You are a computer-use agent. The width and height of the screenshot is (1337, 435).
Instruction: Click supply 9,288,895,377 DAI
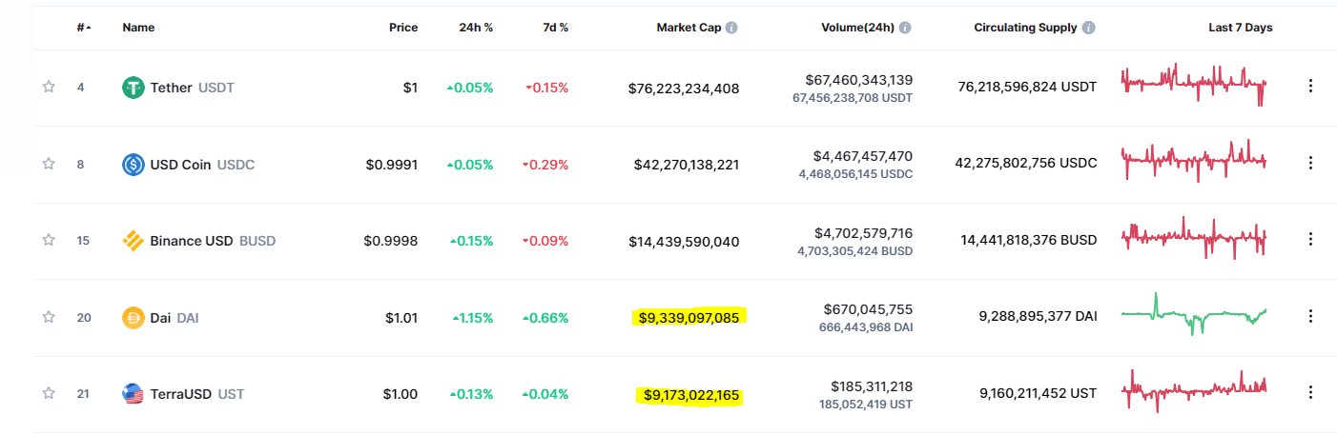click(x=1038, y=316)
